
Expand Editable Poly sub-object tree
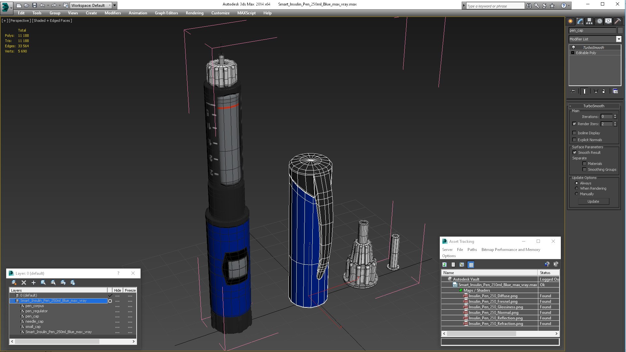tap(573, 53)
